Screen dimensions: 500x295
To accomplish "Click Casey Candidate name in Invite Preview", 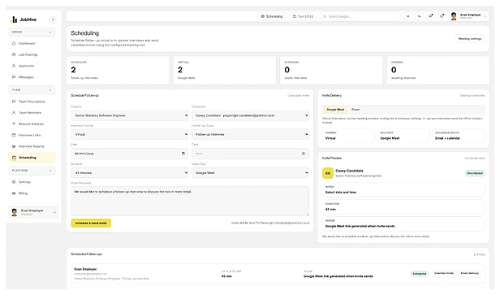I will [x=349, y=171].
